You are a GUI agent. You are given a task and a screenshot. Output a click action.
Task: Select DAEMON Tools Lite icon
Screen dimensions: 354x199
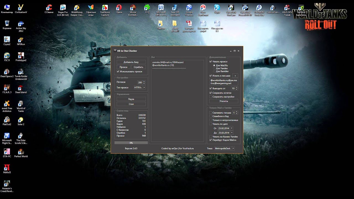pyautogui.click(x=259, y=10)
